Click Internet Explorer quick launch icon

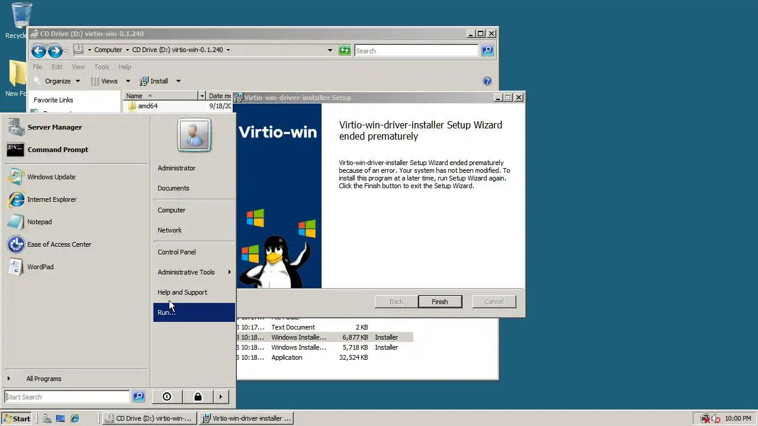(x=75, y=418)
